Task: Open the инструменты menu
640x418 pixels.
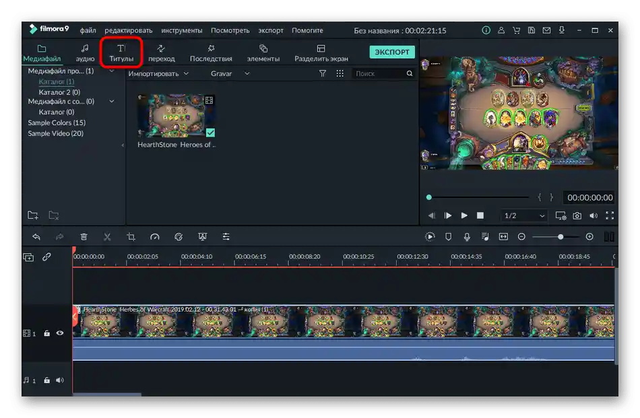Action: pyautogui.click(x=181, y=30)
